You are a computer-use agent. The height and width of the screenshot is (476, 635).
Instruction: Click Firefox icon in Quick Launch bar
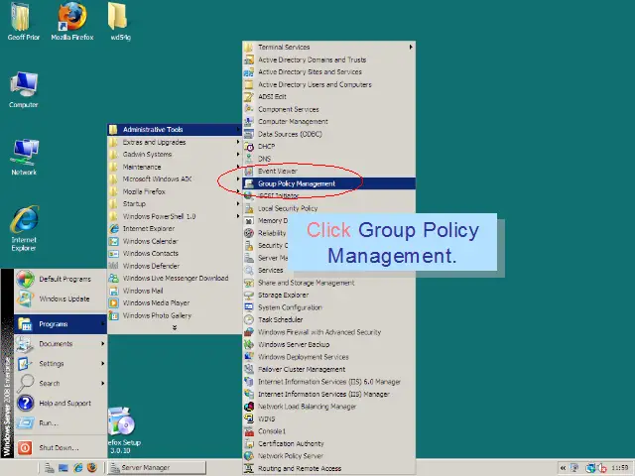coord(91,467)
